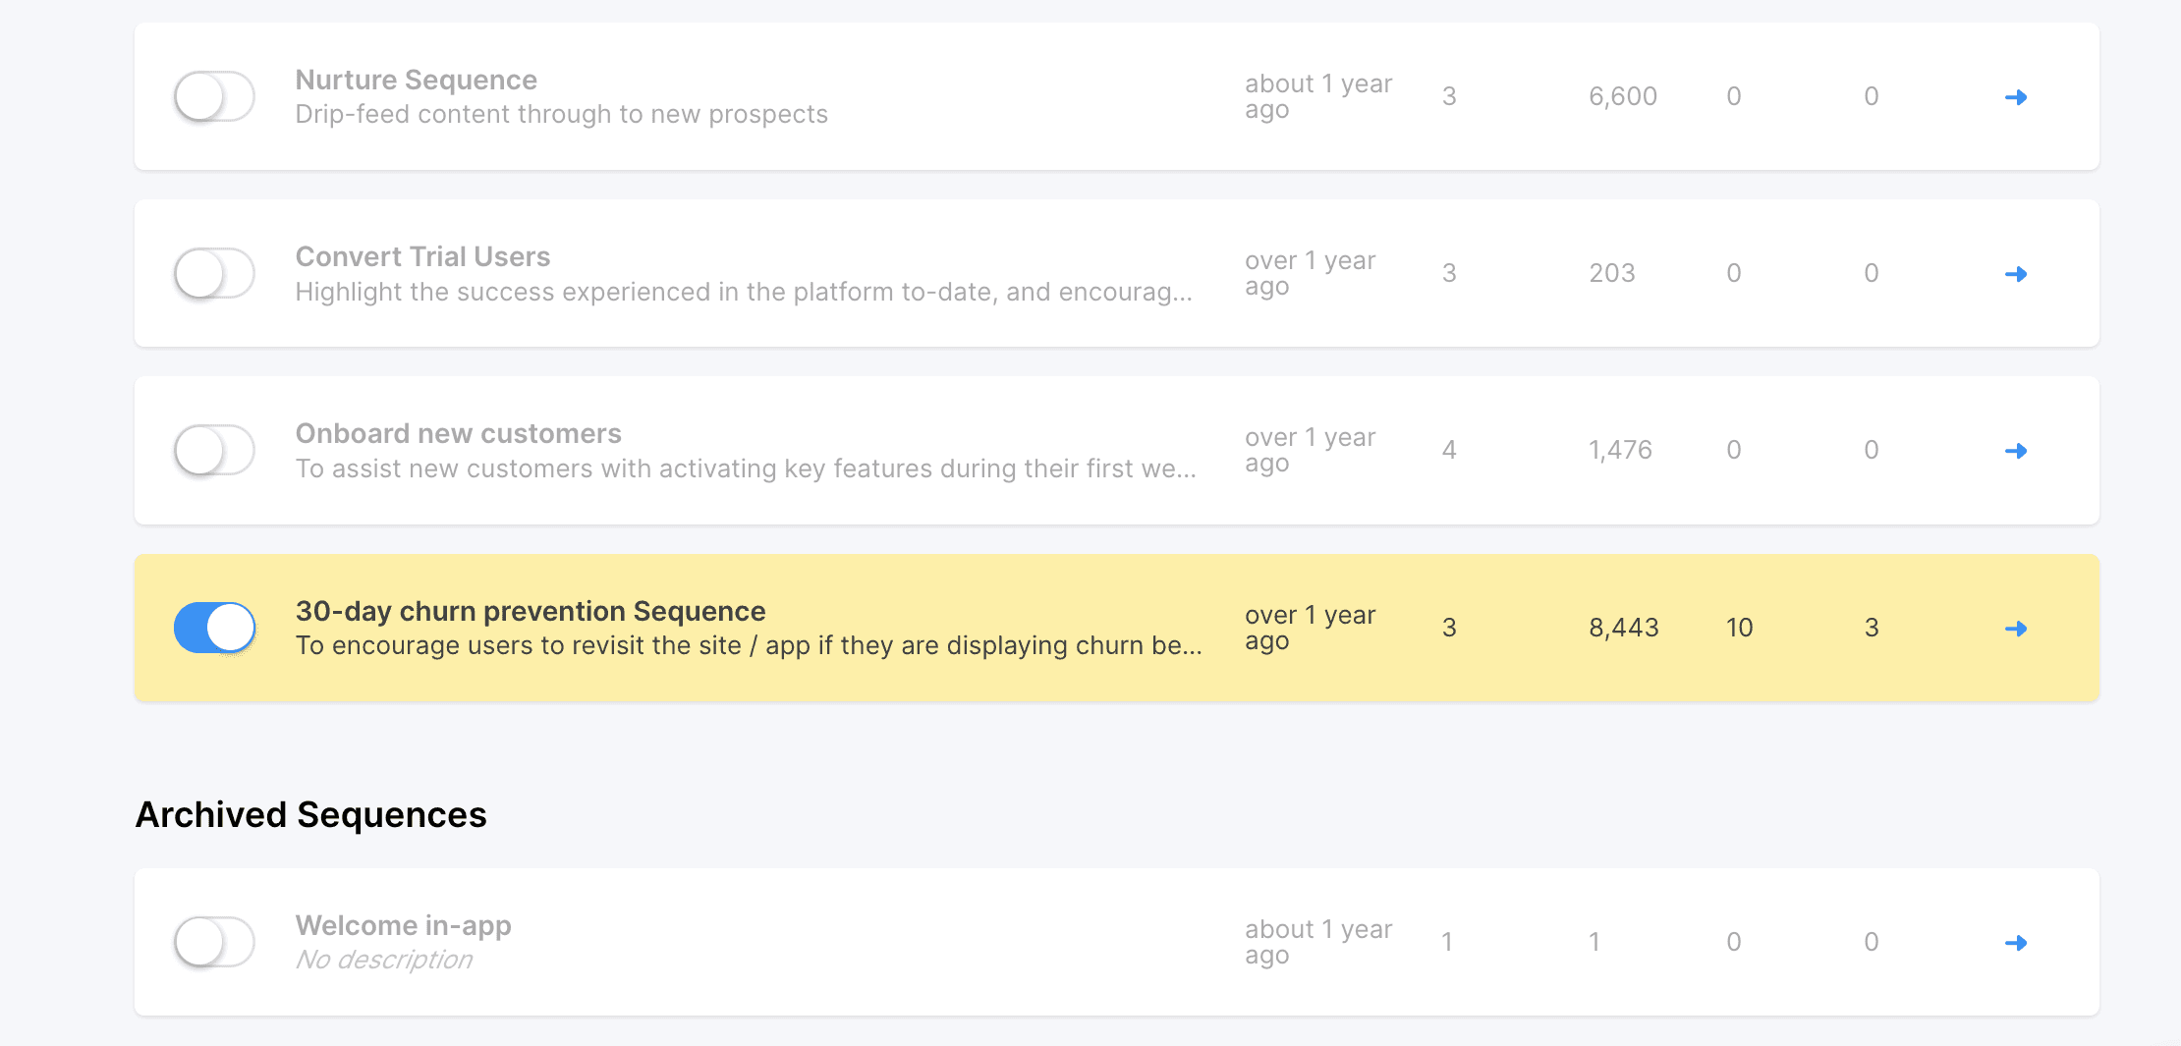The image size is (2181, 1046).
Task: Activate the Onboard new customers toggle
Action: coord(214,450)
